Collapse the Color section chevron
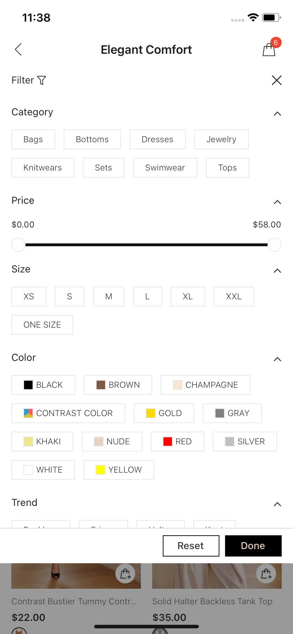Viewport: 293px width, 634px height. tap(277, 359)
